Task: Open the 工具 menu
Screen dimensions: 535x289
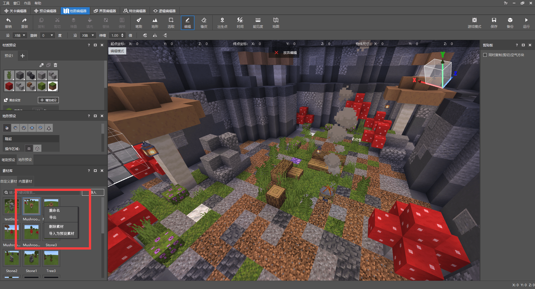Action: click(6, 3)
